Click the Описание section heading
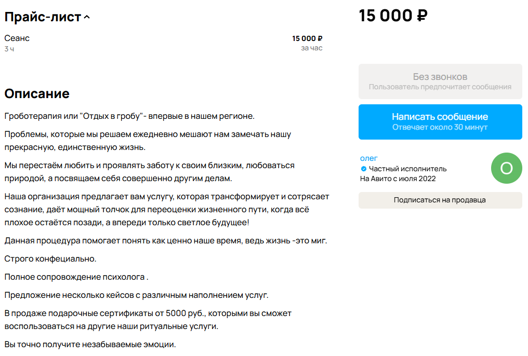Image resolution: width=528 pixels, height=356 pixels. pos(37,94)
